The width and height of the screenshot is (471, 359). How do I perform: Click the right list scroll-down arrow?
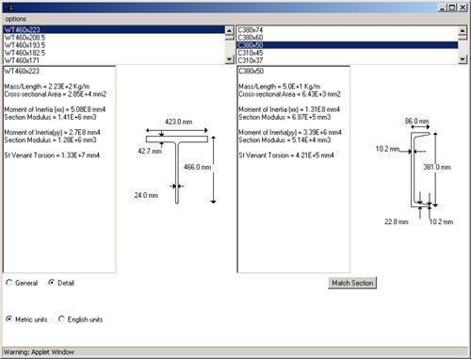pyautogui.click(x=463, y=59)
